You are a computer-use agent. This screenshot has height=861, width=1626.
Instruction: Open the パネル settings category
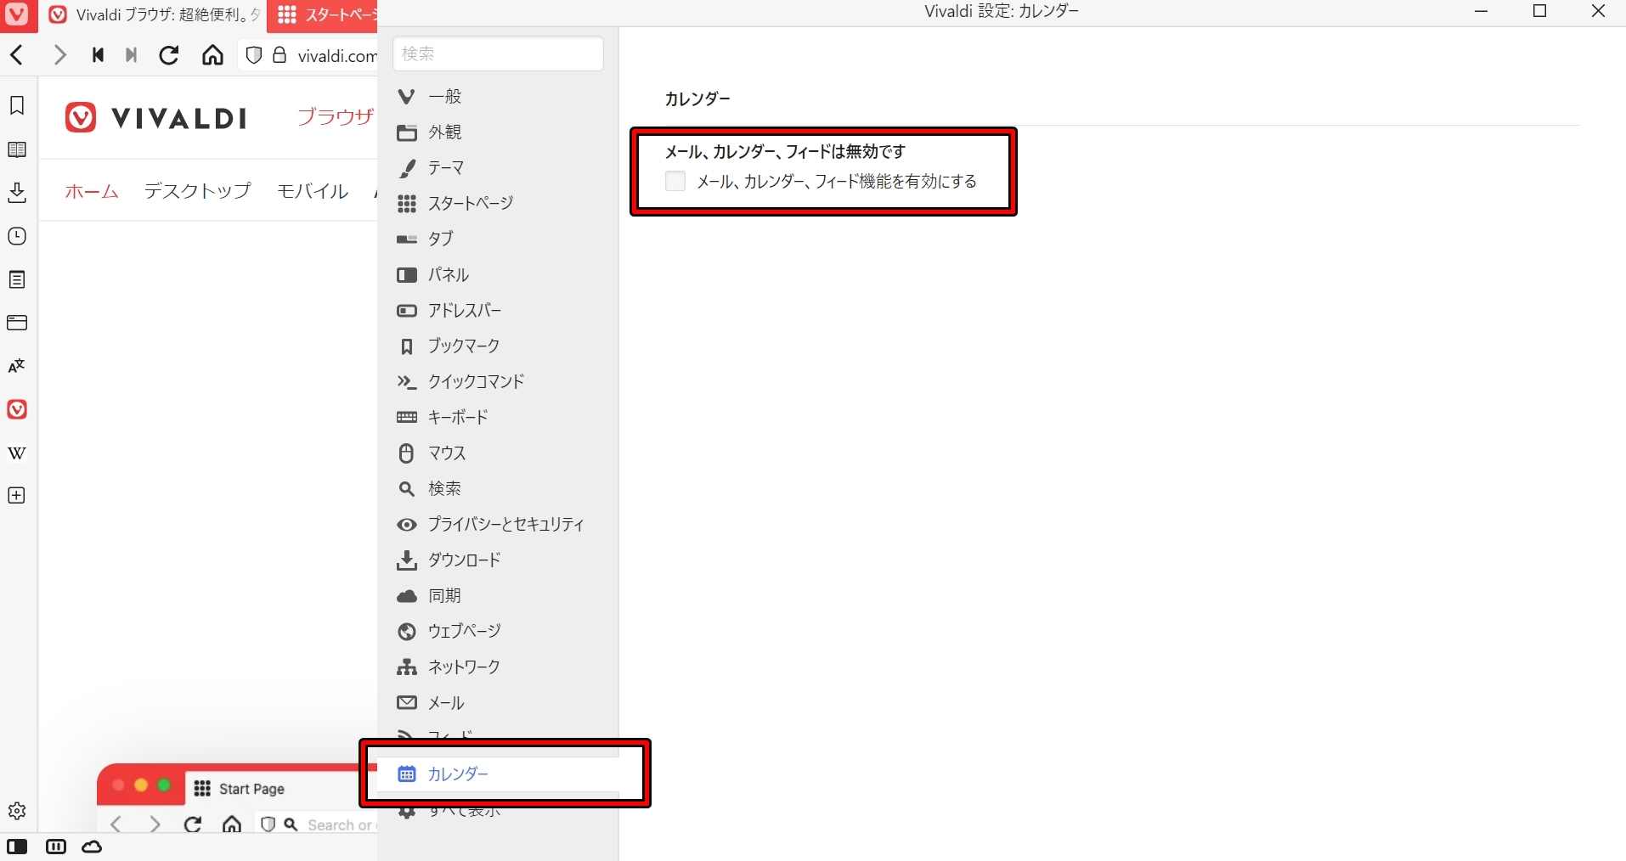(x=498, y=275)
